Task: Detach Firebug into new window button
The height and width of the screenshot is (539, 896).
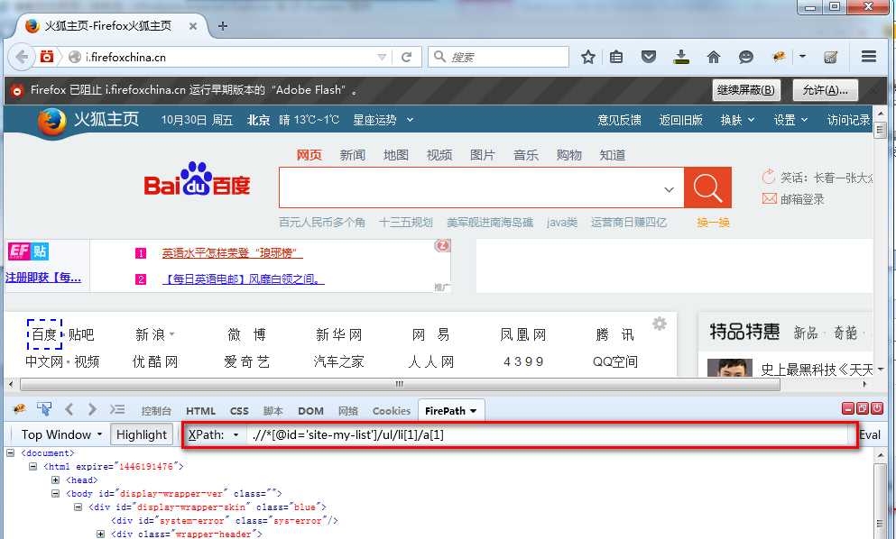Action: tap(863, 408)
